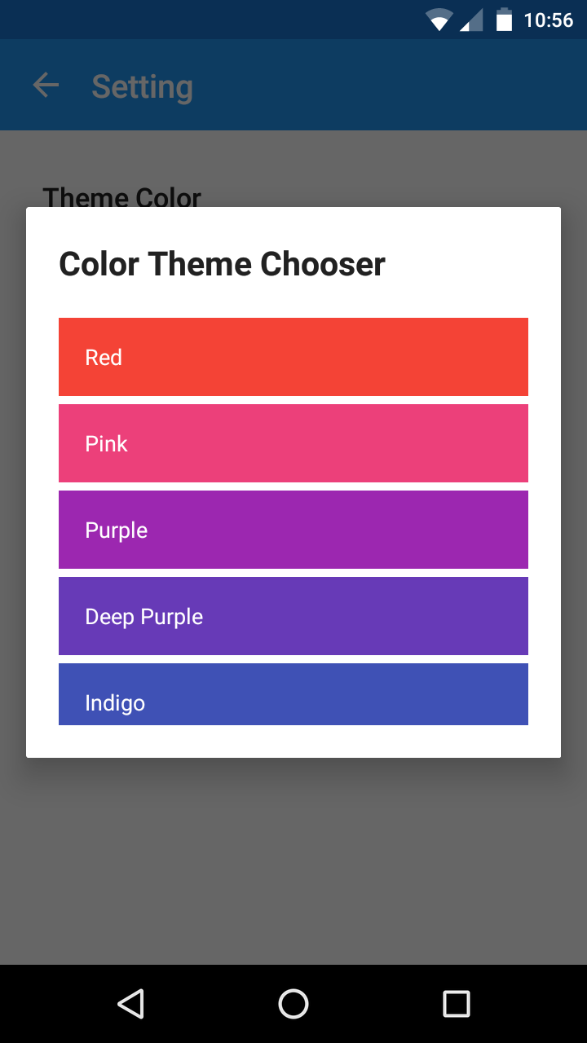Tap the Wi-Fi status icon
The width and height of the screenshot is (587, 1043).
pos(439,20)
